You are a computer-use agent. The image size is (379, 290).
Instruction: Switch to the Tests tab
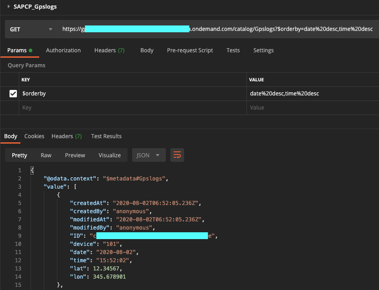coord(233,50)
